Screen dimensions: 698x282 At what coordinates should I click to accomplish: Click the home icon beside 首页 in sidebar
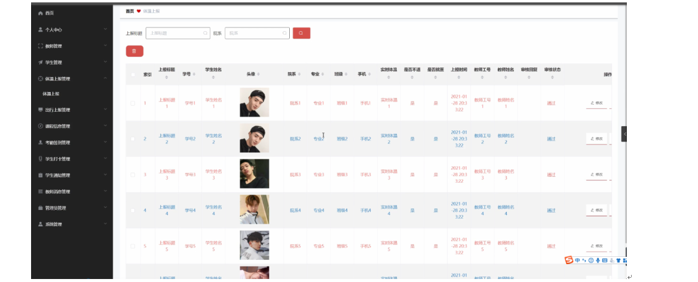coord(41,13)
